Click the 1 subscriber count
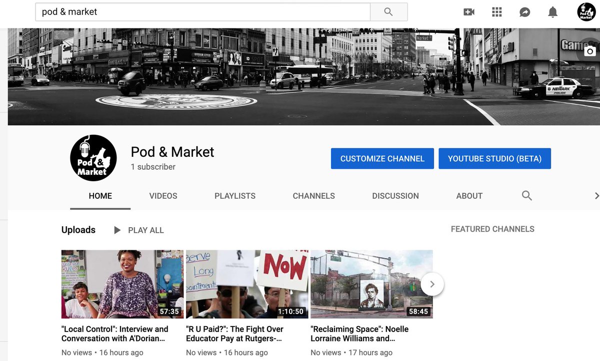 [153, 167]
